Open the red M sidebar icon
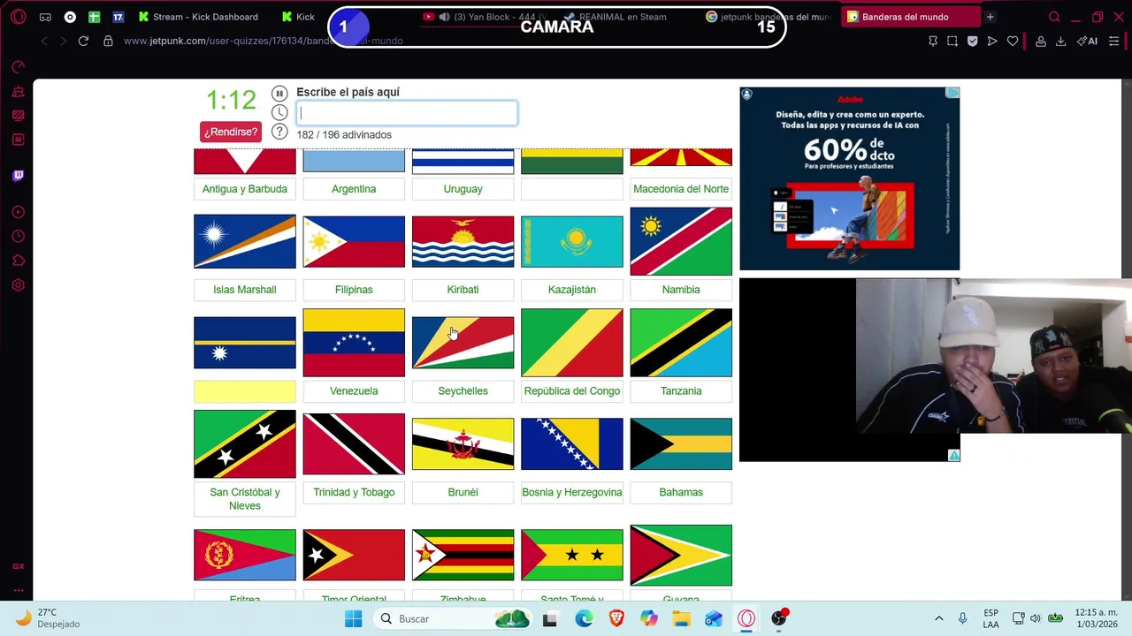The height and width of the screenshot is (636, 1132). 19,139
